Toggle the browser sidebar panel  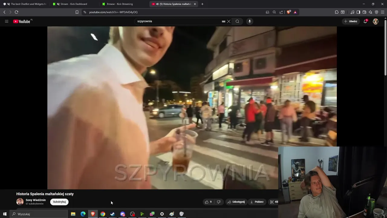point(358,12)
